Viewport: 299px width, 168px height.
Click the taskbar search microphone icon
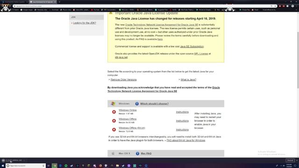43,166
